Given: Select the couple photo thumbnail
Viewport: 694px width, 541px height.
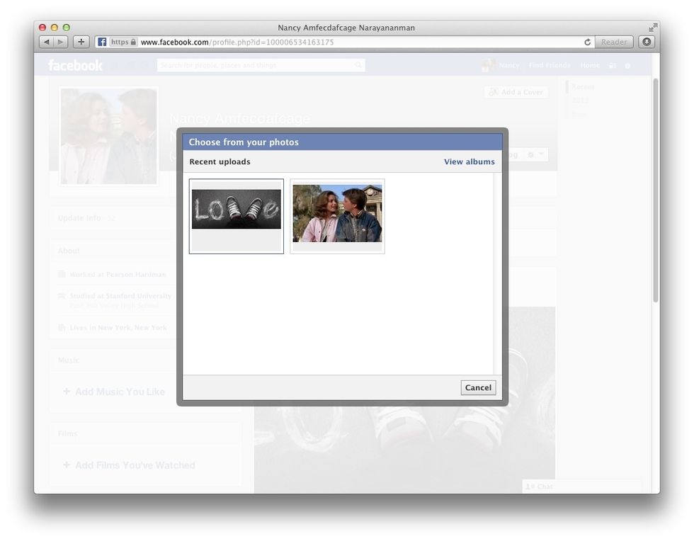Looking at the screenshot, I should pyautogui.click(x=337, y=216).
